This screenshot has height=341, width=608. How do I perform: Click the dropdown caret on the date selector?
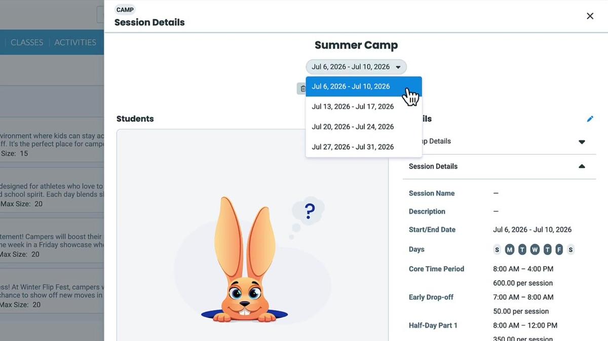pos(399,66)
